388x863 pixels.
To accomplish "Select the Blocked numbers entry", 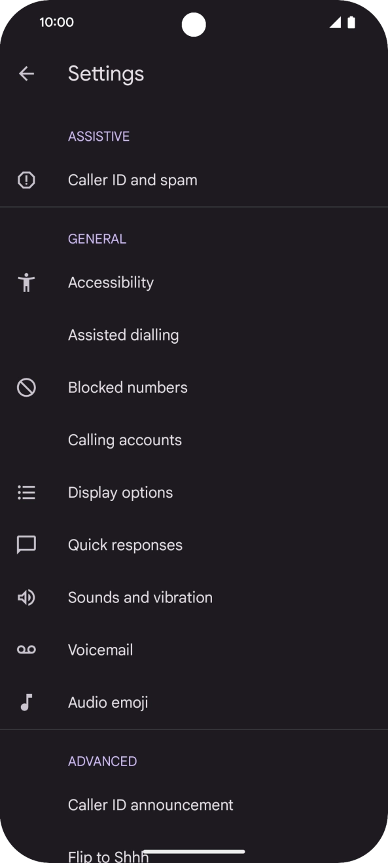I will point(128,387).
